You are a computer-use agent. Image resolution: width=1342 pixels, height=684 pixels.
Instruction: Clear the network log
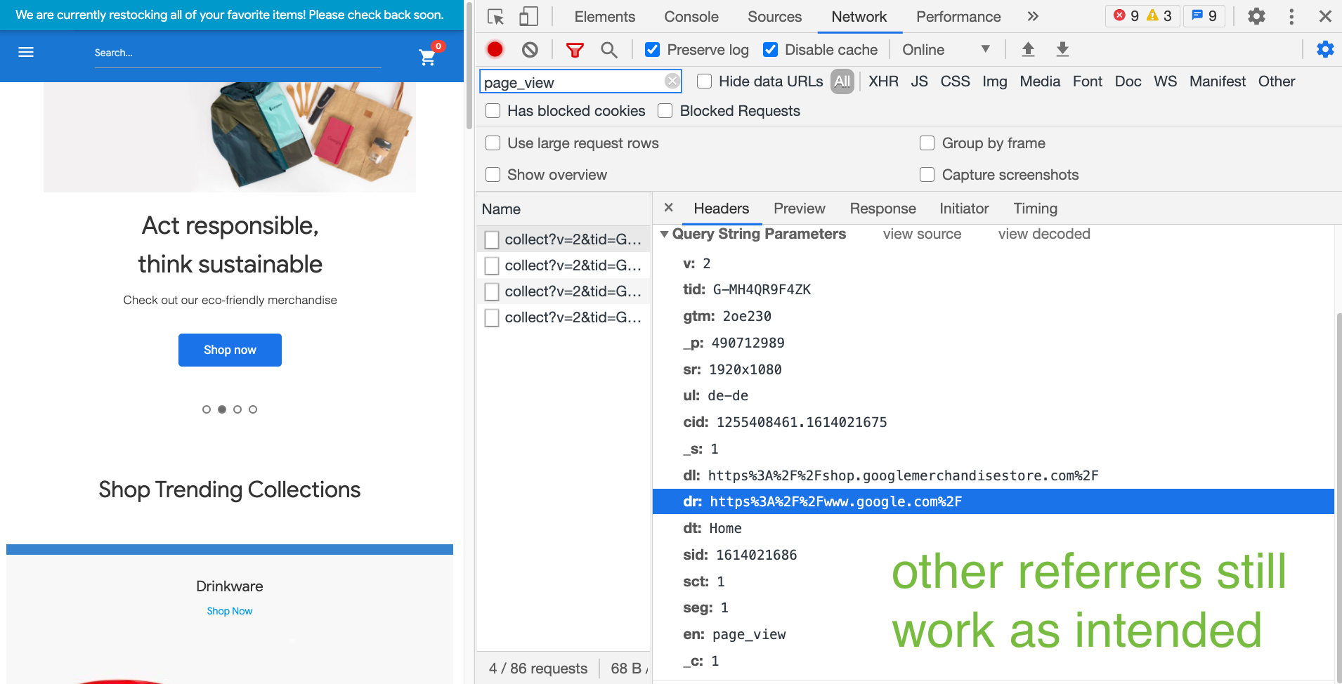click(x=530, y=49)
